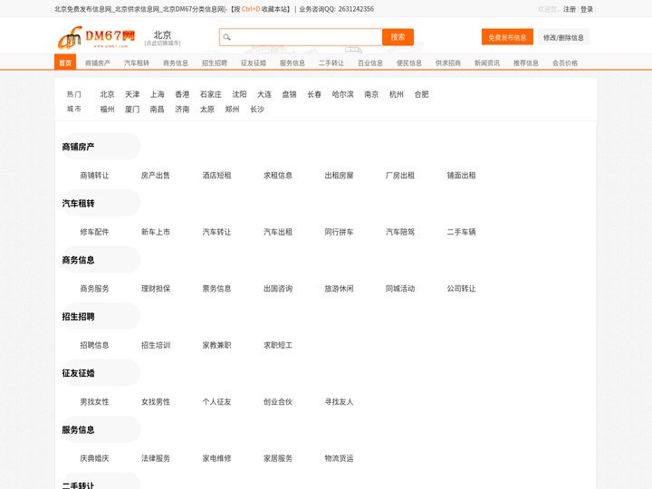
Task: Open the 修车配件 subcategory
Action: pos(94,232)
